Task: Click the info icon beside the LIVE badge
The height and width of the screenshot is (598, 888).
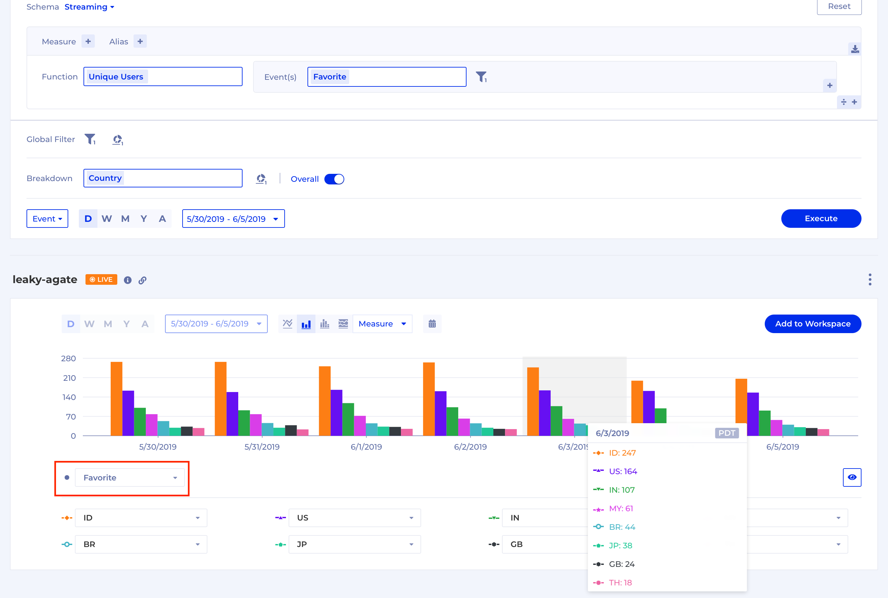Action: [x=128, y=280]
